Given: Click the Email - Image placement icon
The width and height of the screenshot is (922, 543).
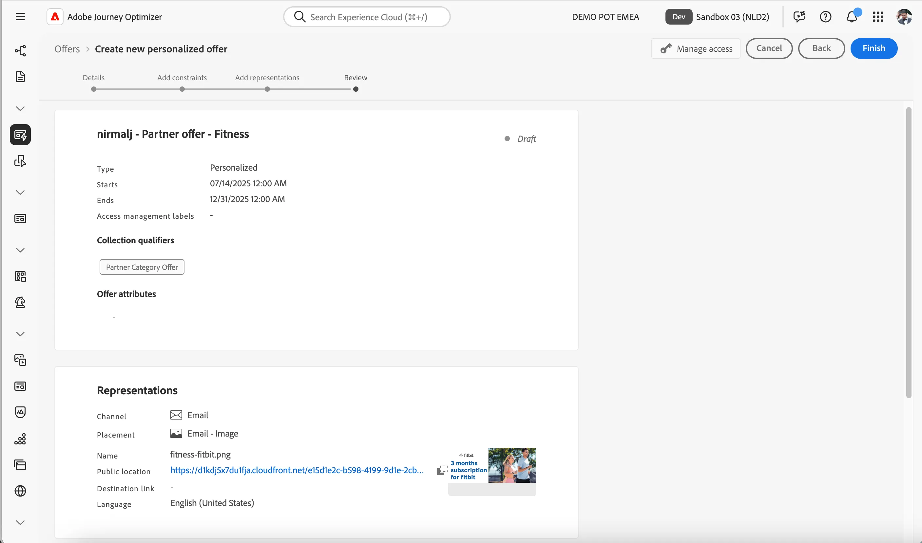Looking at the screenshot, I should (176, 434).
